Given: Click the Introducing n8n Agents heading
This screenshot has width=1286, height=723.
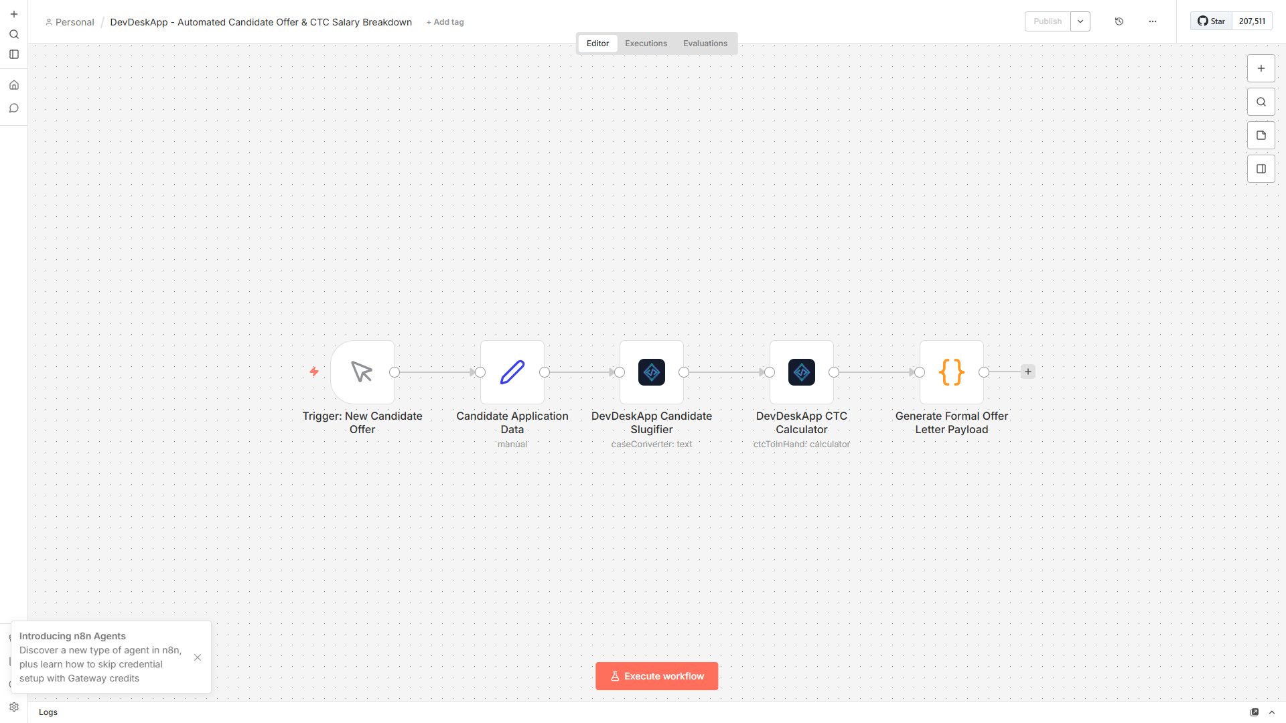Looking at the screenshot, I should 72,636.
